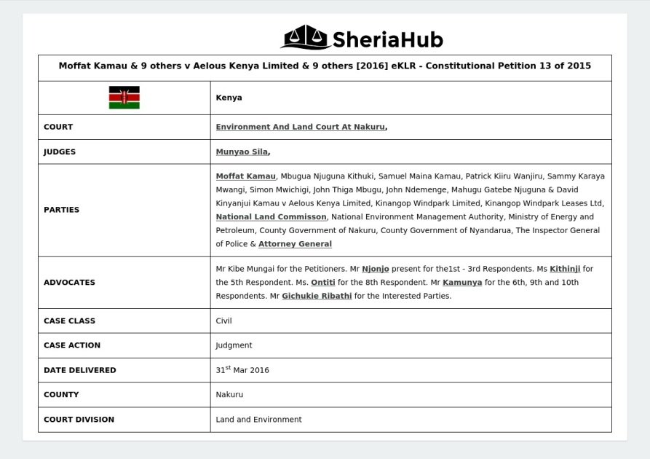Image resolution: width=650 pixels, height=459 pixels.
Task: Click the ADVOCATES row label
Action: [x=69, y=282]
